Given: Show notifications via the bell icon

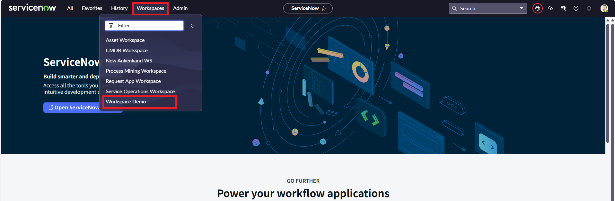Looking at the screenshot, I should point(589,8).
